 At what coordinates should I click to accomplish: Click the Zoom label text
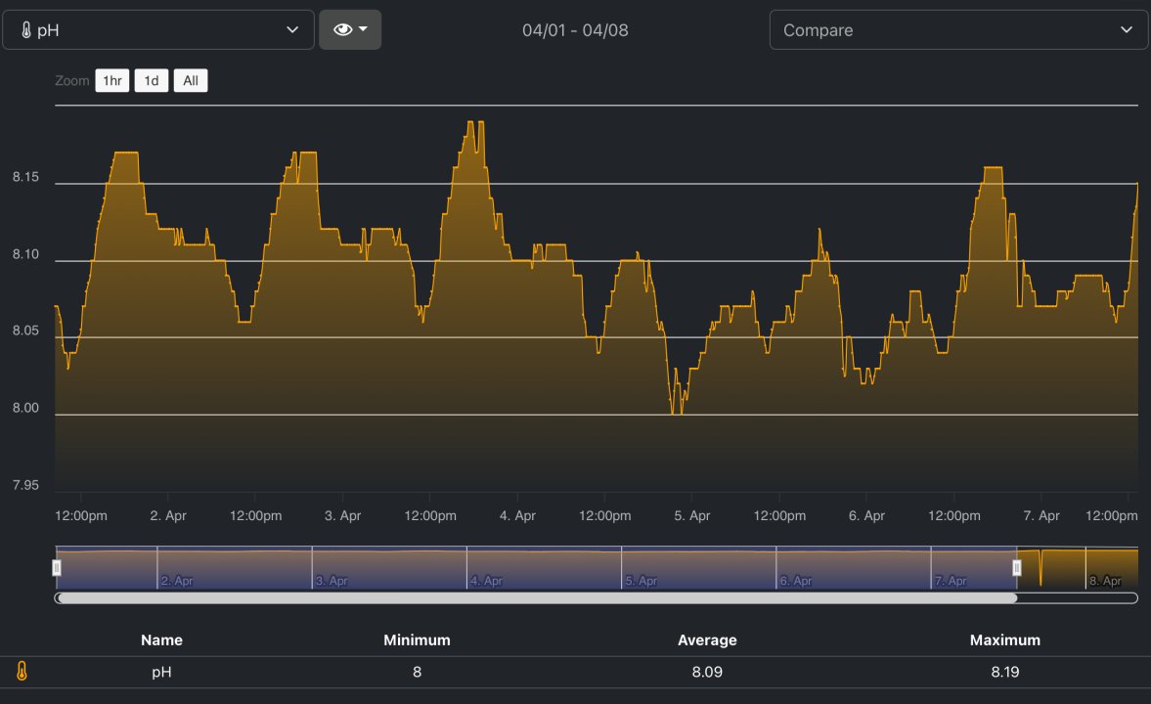pyautogui.click(x=72, y=81)
